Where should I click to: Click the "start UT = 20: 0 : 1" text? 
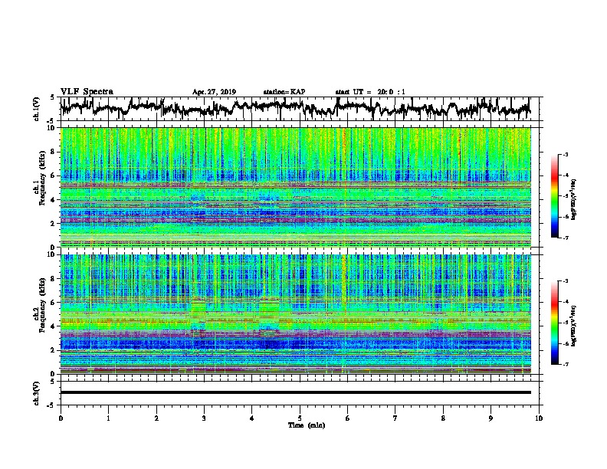(x=370, y=92)
